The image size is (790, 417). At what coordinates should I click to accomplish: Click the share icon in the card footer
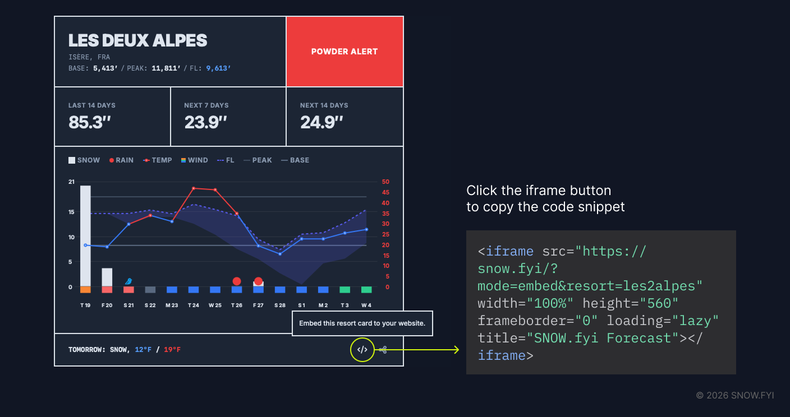coord(383,350)
